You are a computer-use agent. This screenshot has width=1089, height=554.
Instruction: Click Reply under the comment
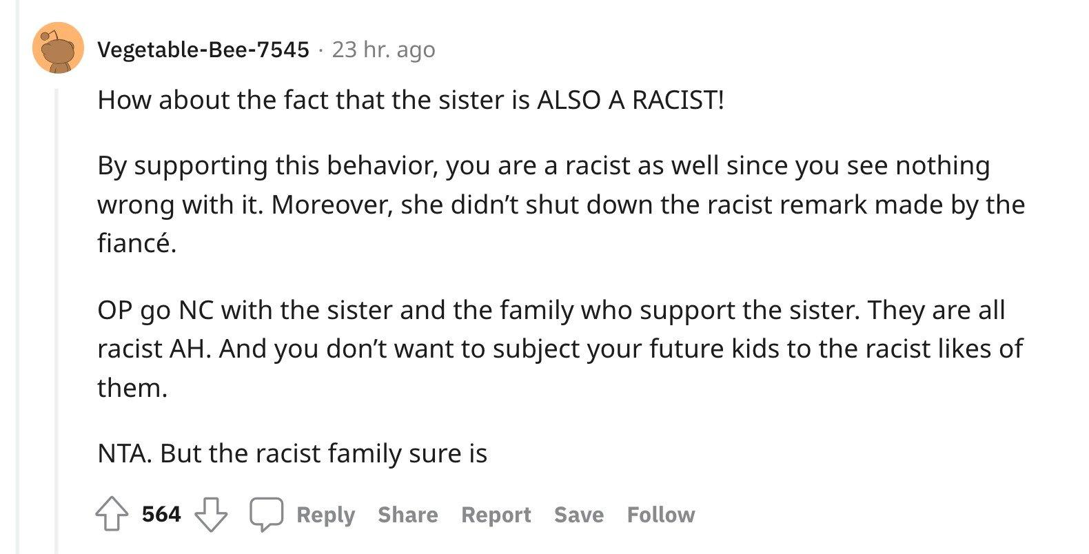pyautogui.click(x=325, y=515)
